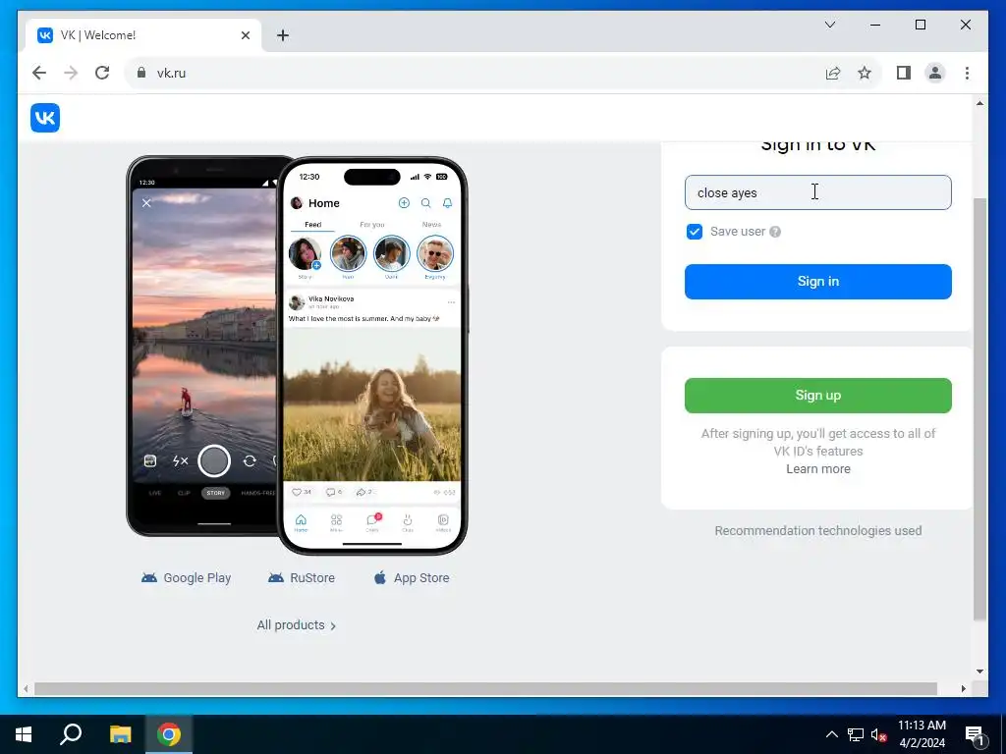
Task: Click the Chrome icon in the taskbar
Action: click(x=169, y=734)
